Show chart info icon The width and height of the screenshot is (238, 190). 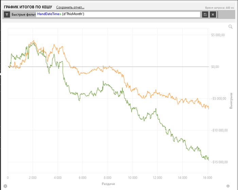pos(228,186)
